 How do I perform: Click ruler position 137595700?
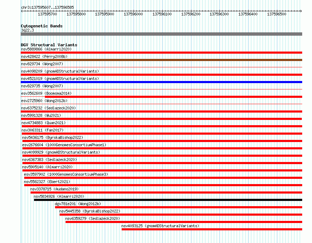pyautogui.click(x=47, y=14)
